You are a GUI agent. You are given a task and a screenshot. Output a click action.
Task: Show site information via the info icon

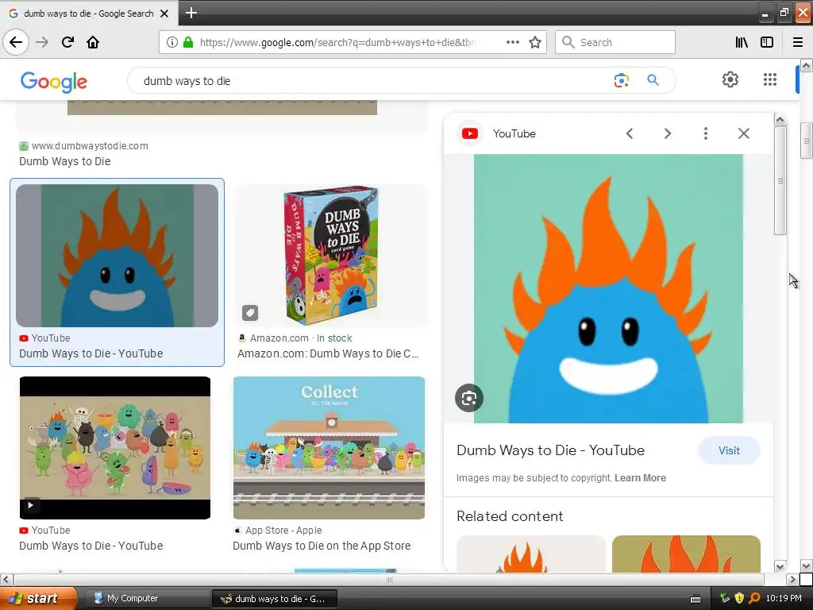[171, 42]
